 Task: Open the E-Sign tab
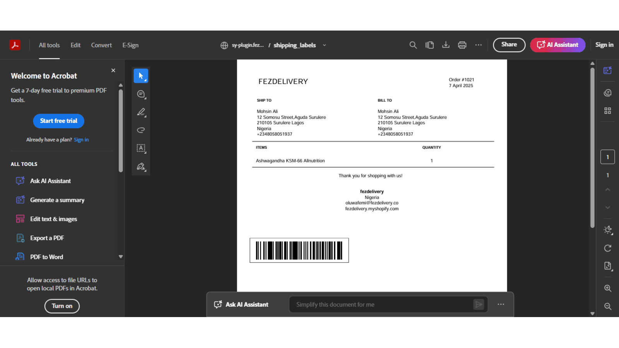[x=130, y=45]
